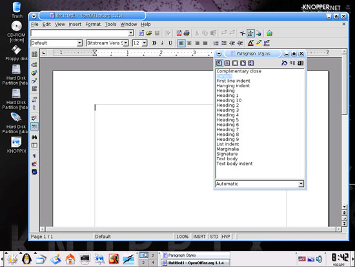Toggle the Navigator on/off icon

tap(243, 34)
